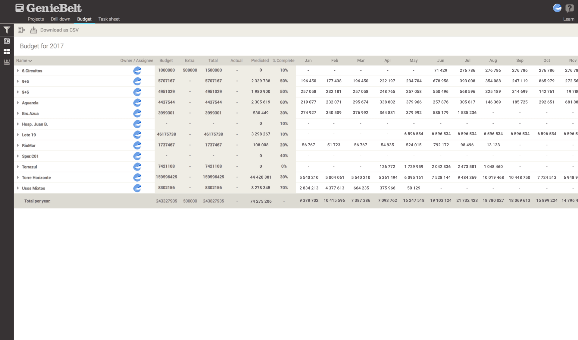The image size is (578, 340).
Task: Select the Budget tab
Action: pyautogui.click(x=84, y=19)
